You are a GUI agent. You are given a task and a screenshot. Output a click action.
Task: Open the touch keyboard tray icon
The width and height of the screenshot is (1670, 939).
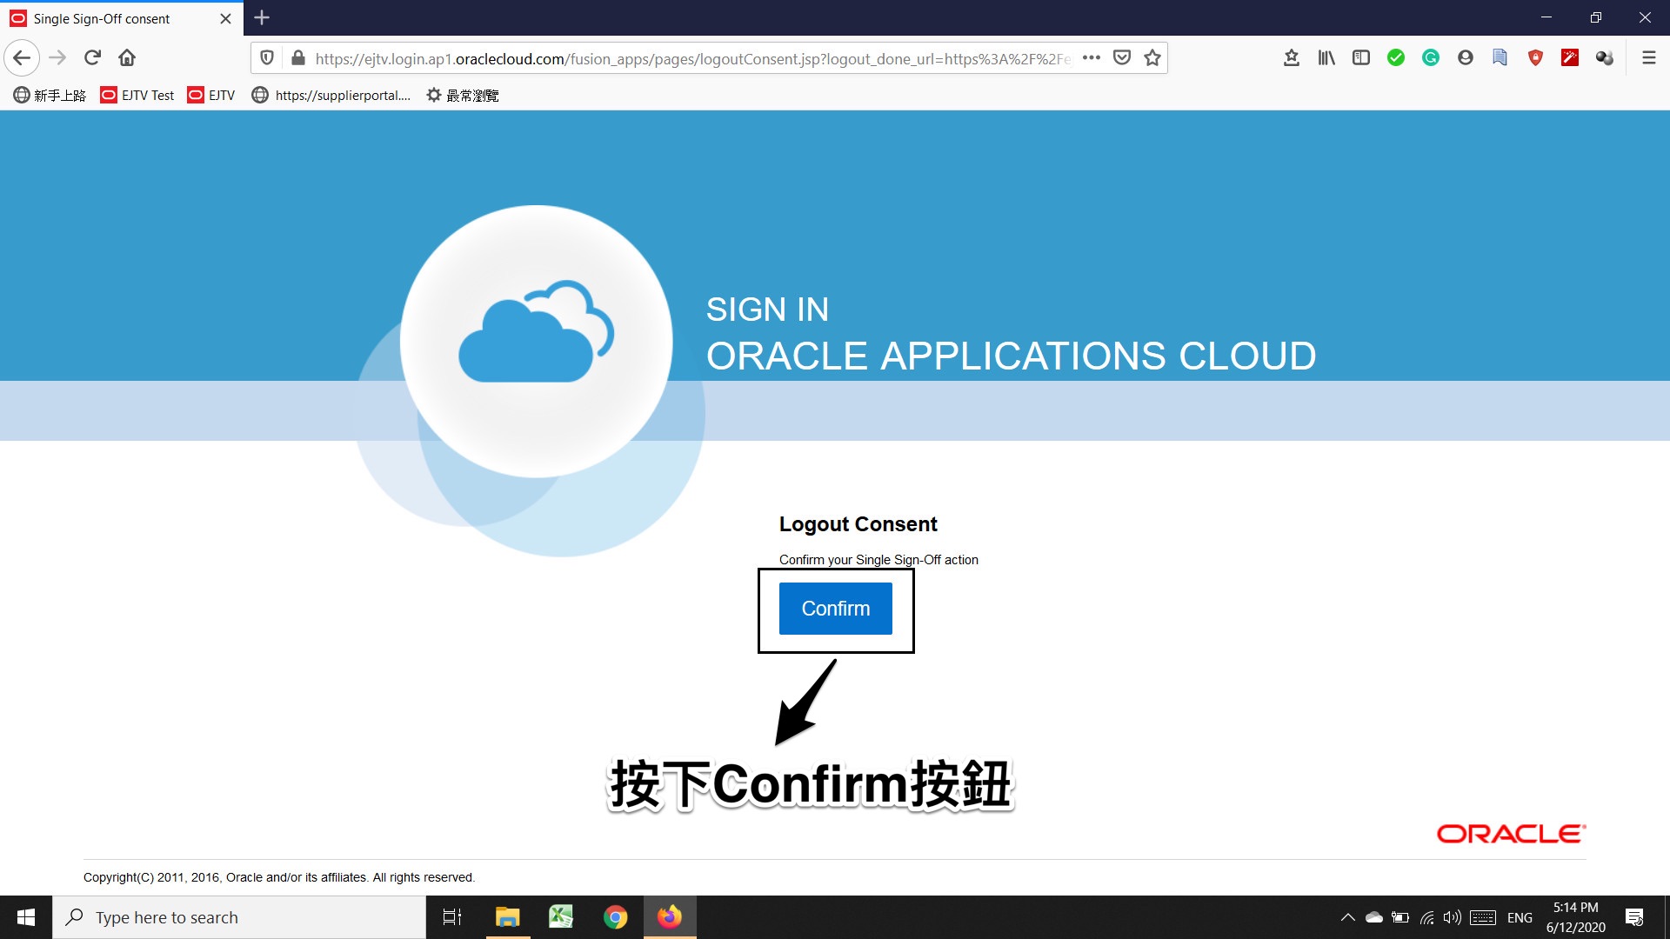click(1483, 917)
